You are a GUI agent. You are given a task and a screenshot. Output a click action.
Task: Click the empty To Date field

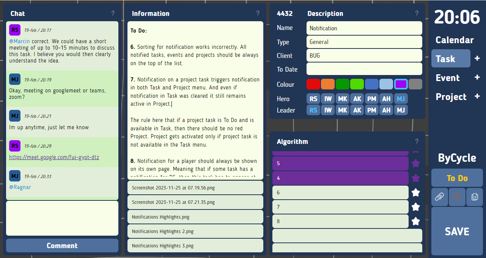(364, 69)
